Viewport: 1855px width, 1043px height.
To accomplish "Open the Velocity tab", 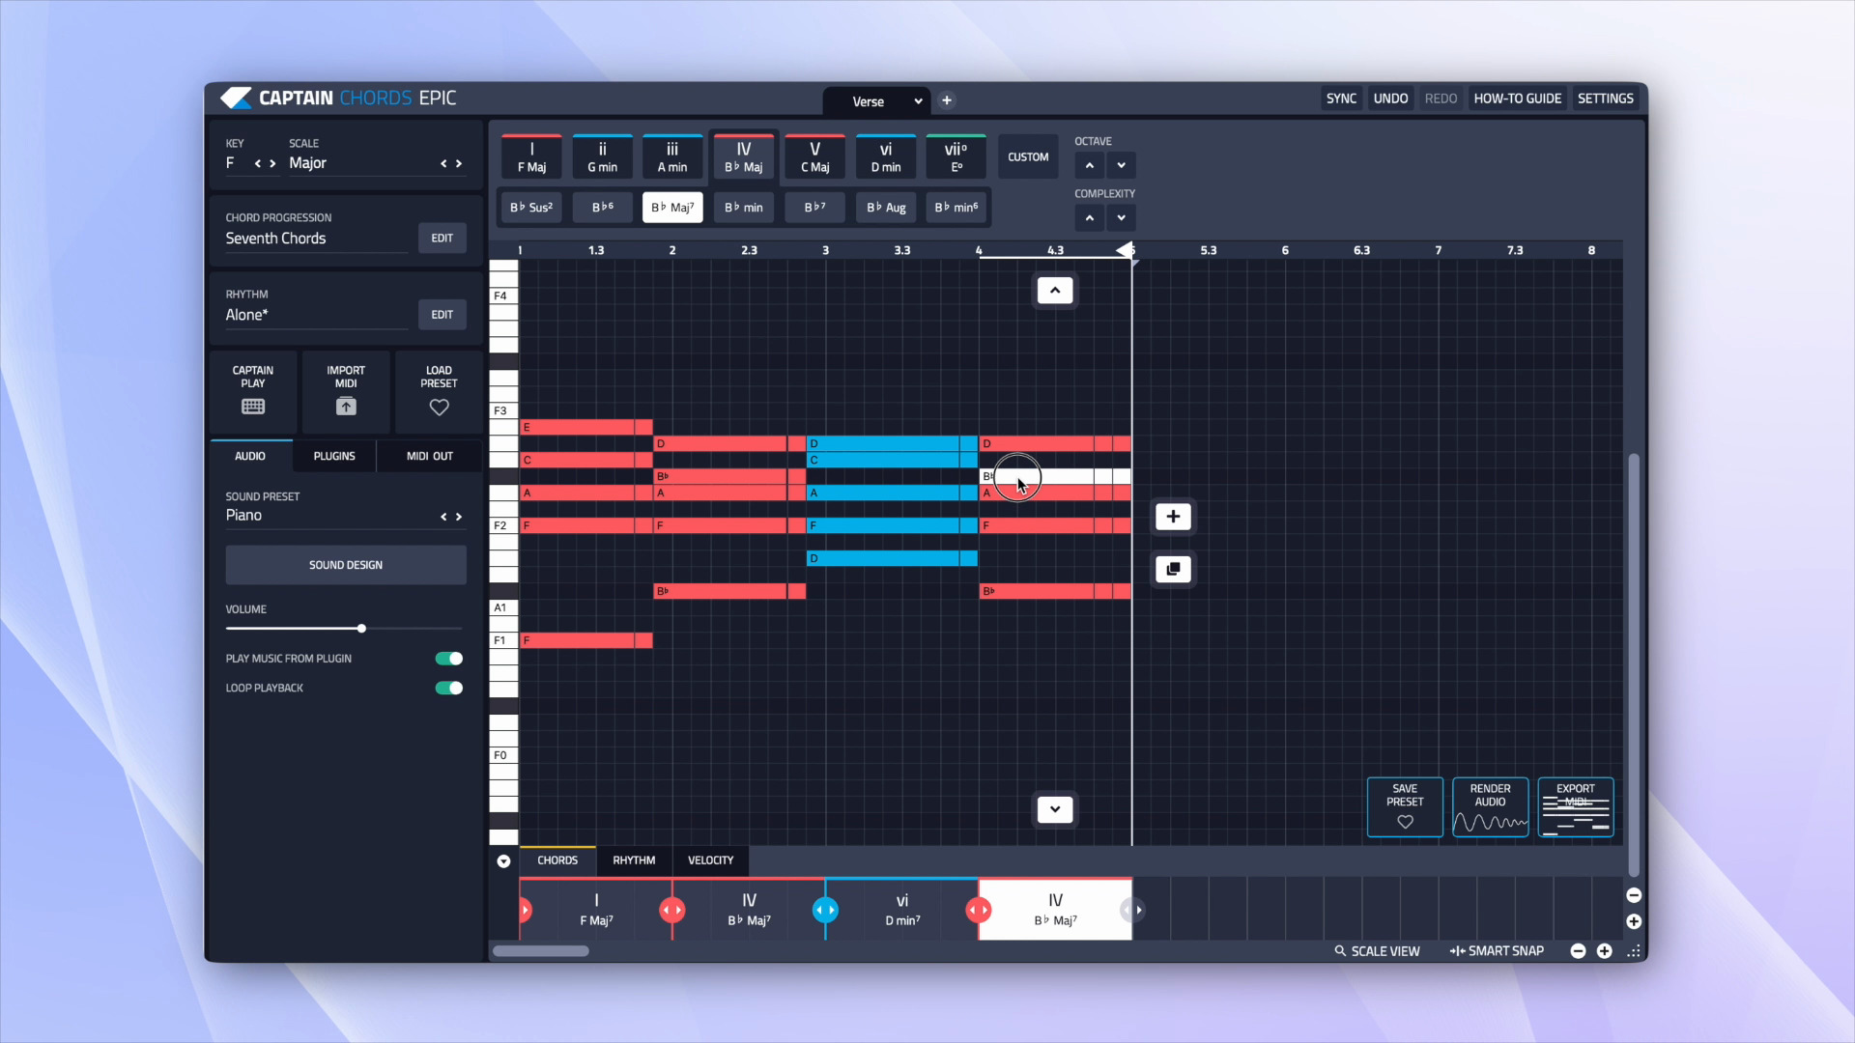I will click(x=710, y=860).
